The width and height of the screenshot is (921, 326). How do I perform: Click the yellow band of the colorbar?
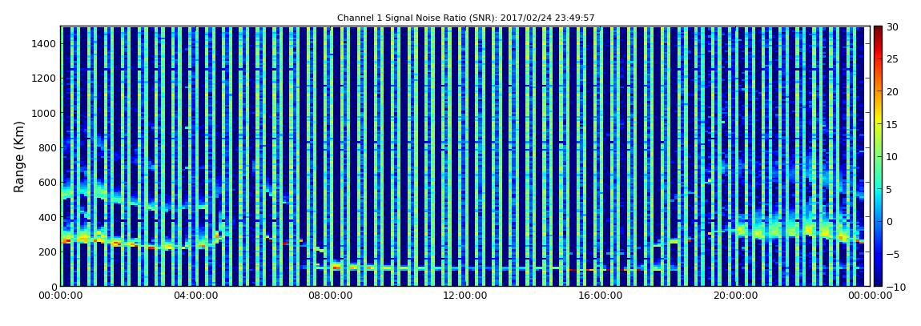tap(878, 120)
